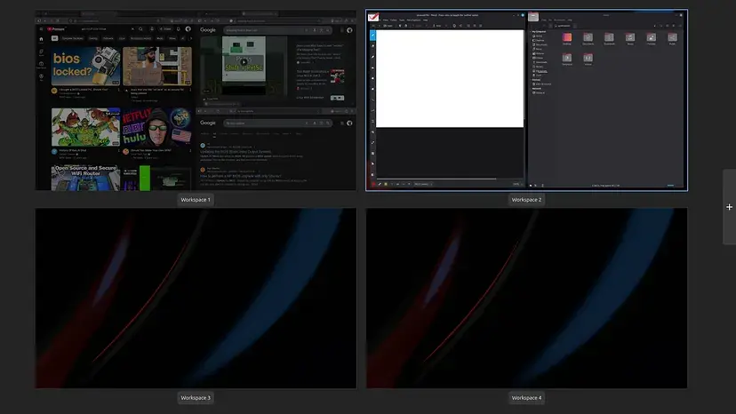
Task: Open the Pictures folder icon
Action: (652, 38)
